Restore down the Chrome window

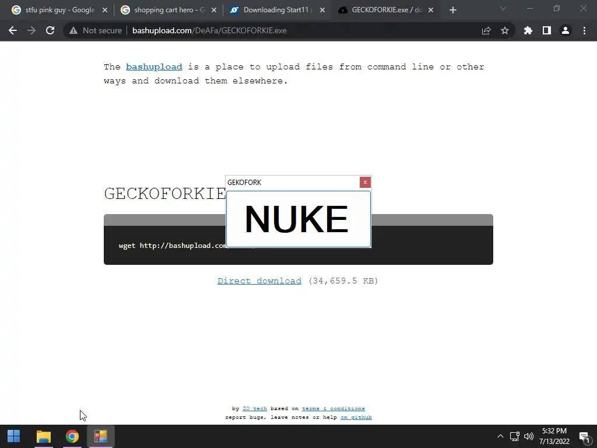click(557, 8)
